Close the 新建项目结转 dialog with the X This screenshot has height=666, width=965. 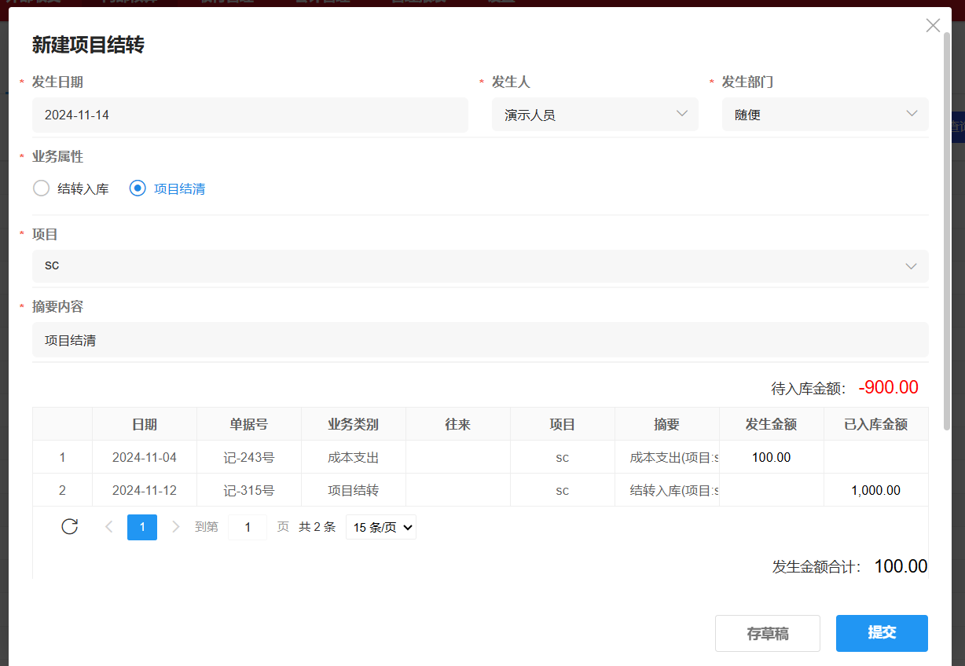[x=933, y=25]
